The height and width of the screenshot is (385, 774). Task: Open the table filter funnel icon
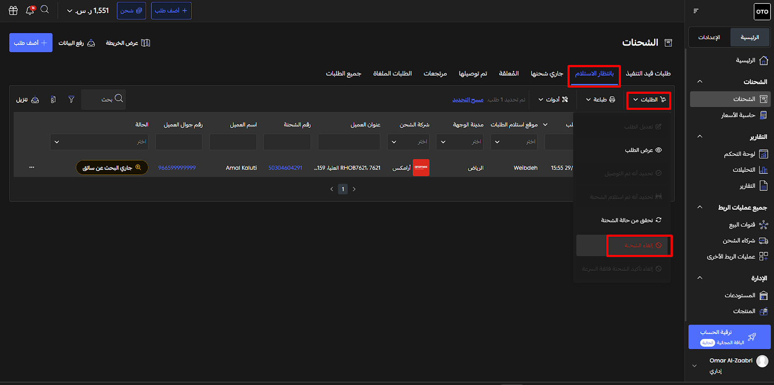(71, 99)
